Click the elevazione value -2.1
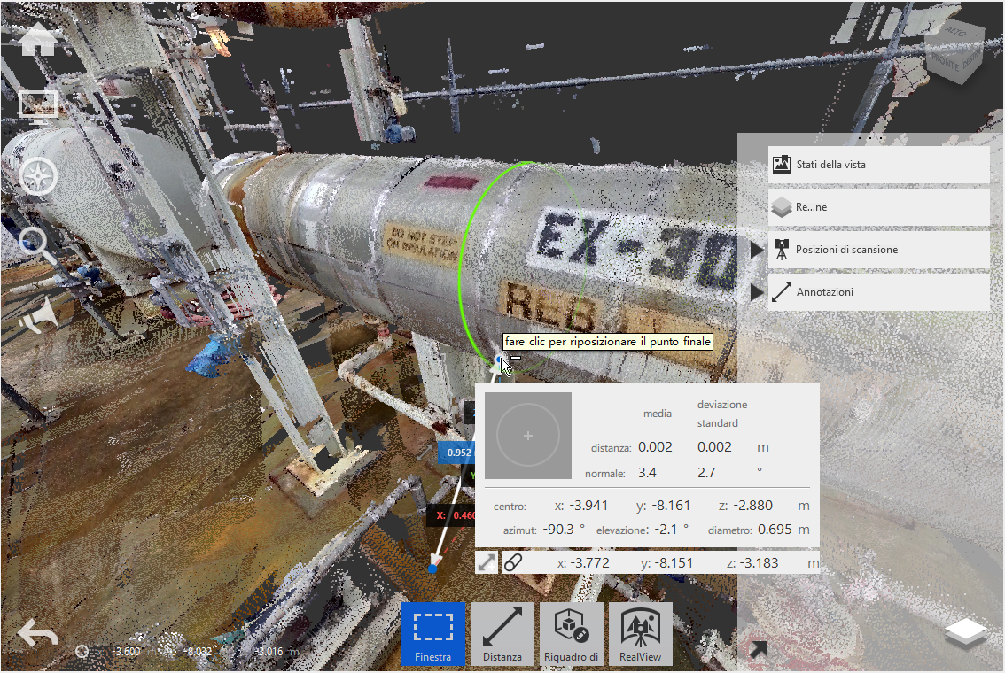The height and width of the screenshot is (673, 1005). tap(666, 530)
